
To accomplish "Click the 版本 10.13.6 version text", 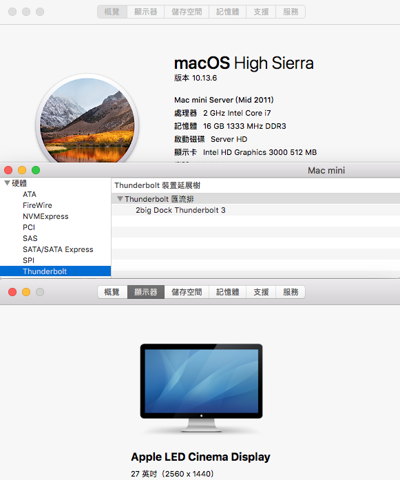I will coord(196,78).
